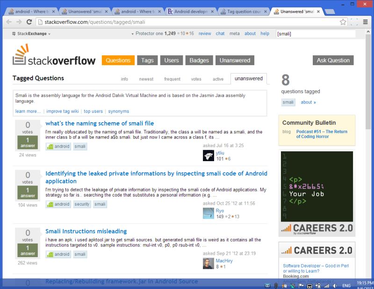374x289 pixels.
Task: Bookmark this page using the star icon
Action: point(343,21)
